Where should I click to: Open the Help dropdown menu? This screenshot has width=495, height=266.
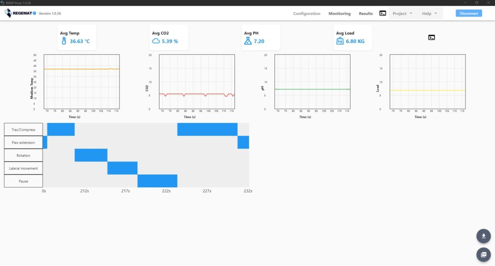[429, 14]
